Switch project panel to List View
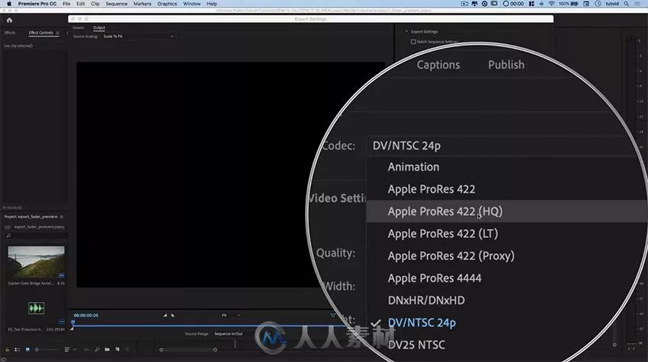 click(18, 350)
